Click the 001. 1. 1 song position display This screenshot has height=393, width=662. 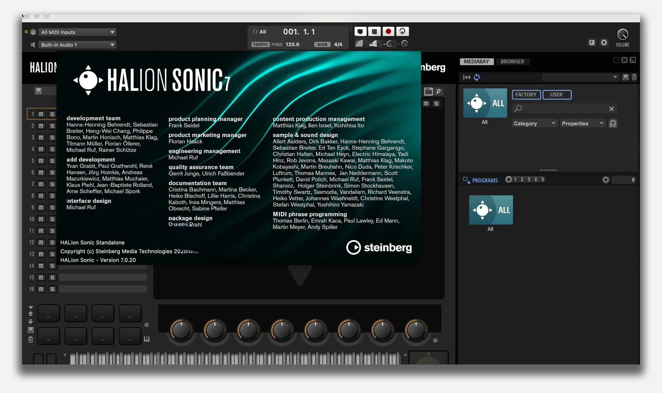tap(299, 32)
